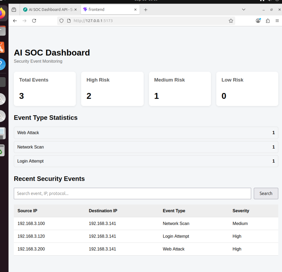Screen dimensions: 282x272
Task: Click source IP 192.168.3.200
Action: (31, 249)
